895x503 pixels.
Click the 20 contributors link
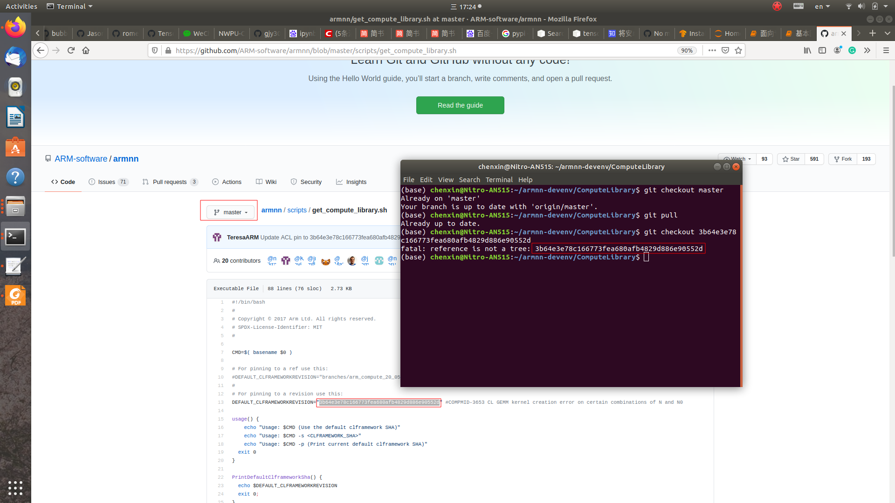[x=237, y=261]
